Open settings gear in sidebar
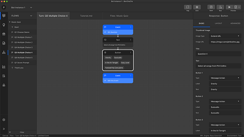The height and width of the screenshot is (137, 244). 4,120
